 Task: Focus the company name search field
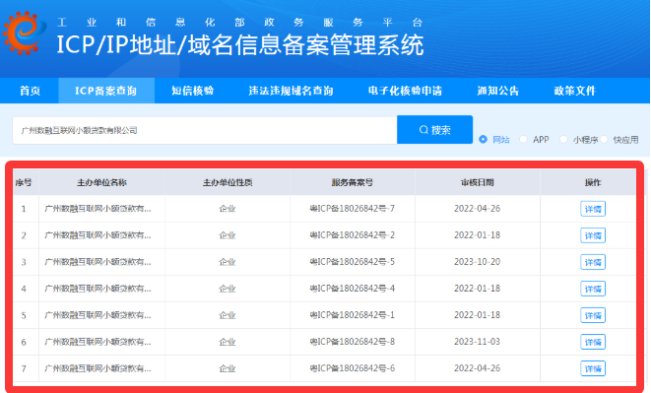pyautogui.click(x=205, y=130)
